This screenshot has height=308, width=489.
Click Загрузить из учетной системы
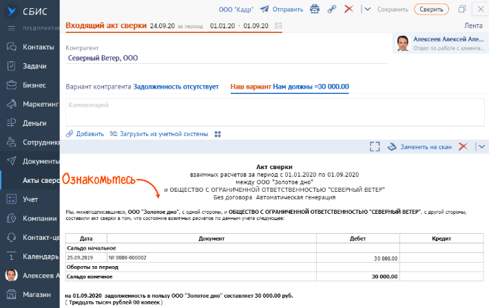(158, 134)
